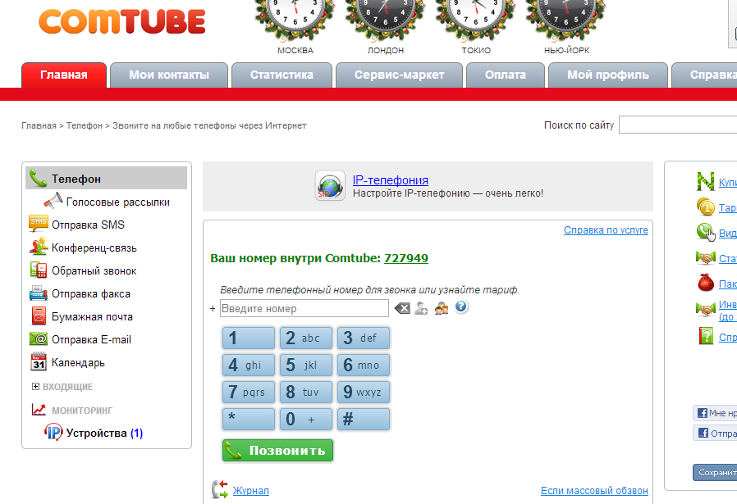Image resolution: width=737 pixels, height=504 pixels.
Task: Tap dial pad key 6 mno
Action: (364, 366)
